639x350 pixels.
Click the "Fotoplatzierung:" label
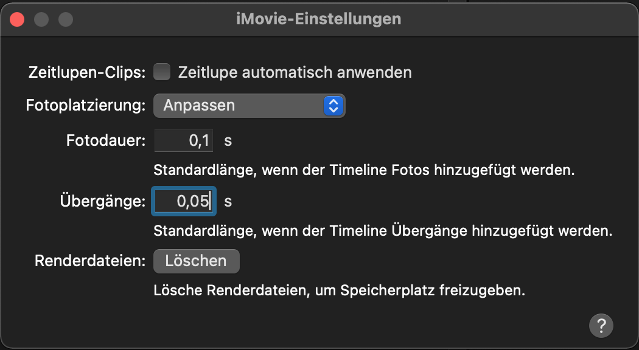pyautogui.click(x=86, y=106)
